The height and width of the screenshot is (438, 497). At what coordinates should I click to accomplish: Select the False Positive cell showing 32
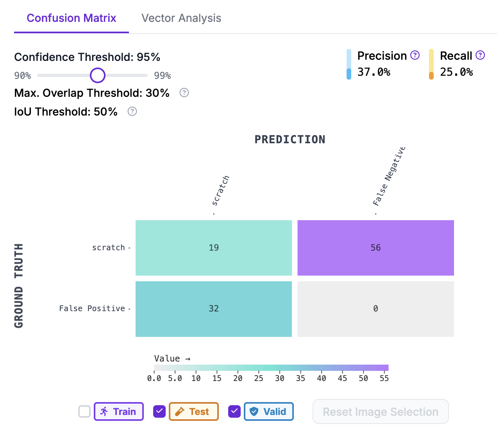click(214, 309)
